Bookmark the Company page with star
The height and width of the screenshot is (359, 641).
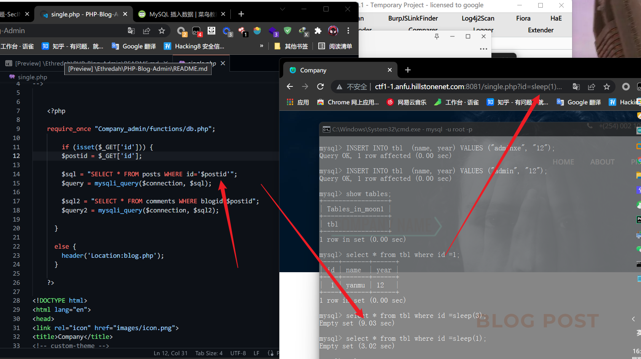(x=607, y=87)
